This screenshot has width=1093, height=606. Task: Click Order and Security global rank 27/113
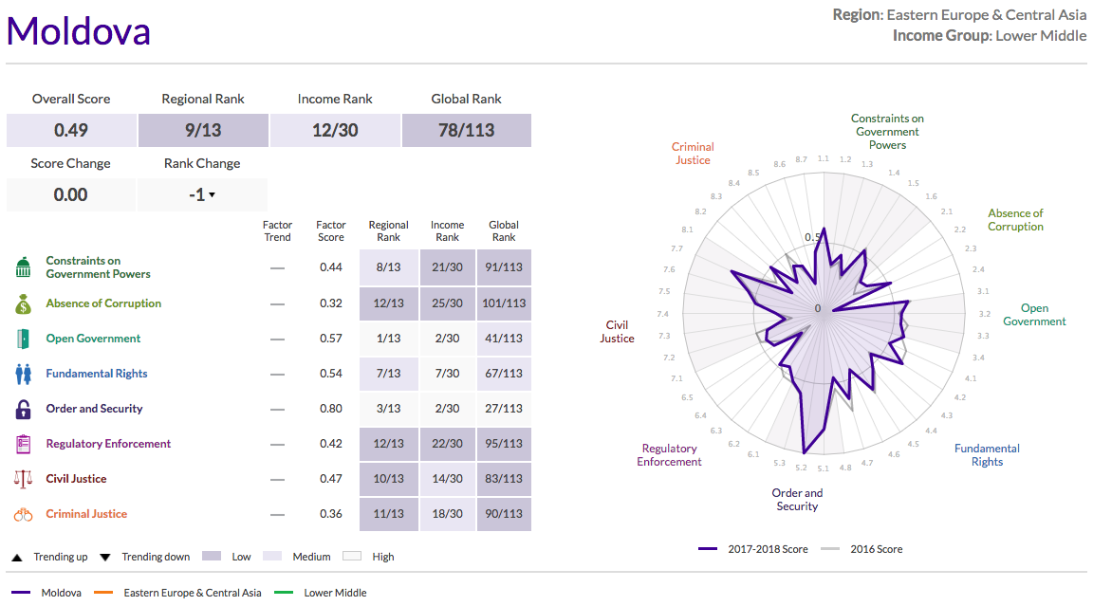point(504,409)
